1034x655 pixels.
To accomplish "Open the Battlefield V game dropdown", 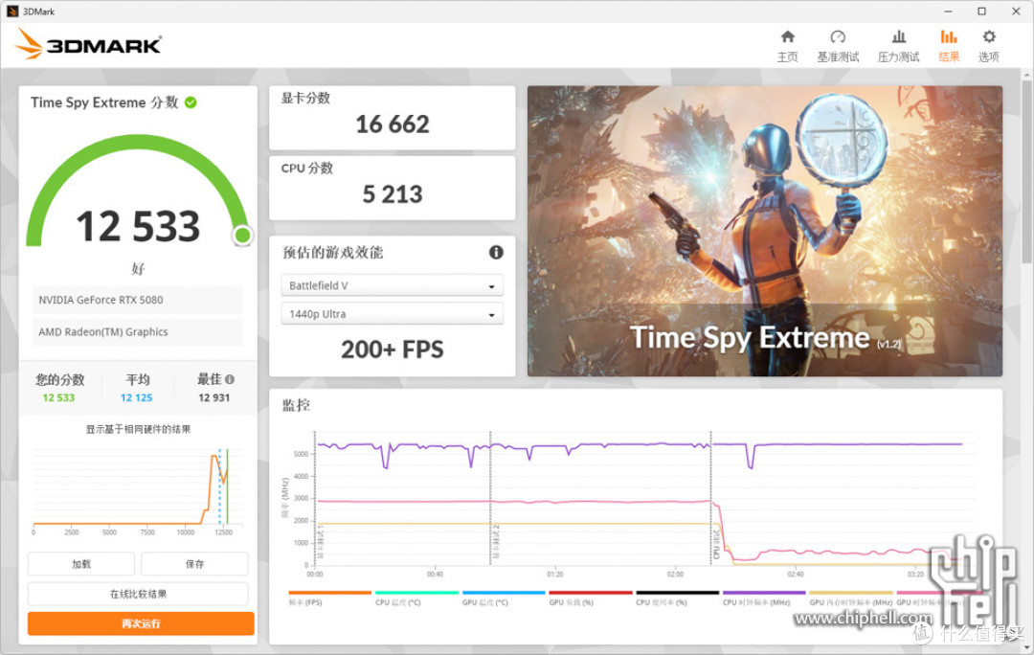I will 392,285.
